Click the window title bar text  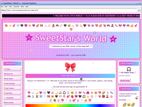19,3
